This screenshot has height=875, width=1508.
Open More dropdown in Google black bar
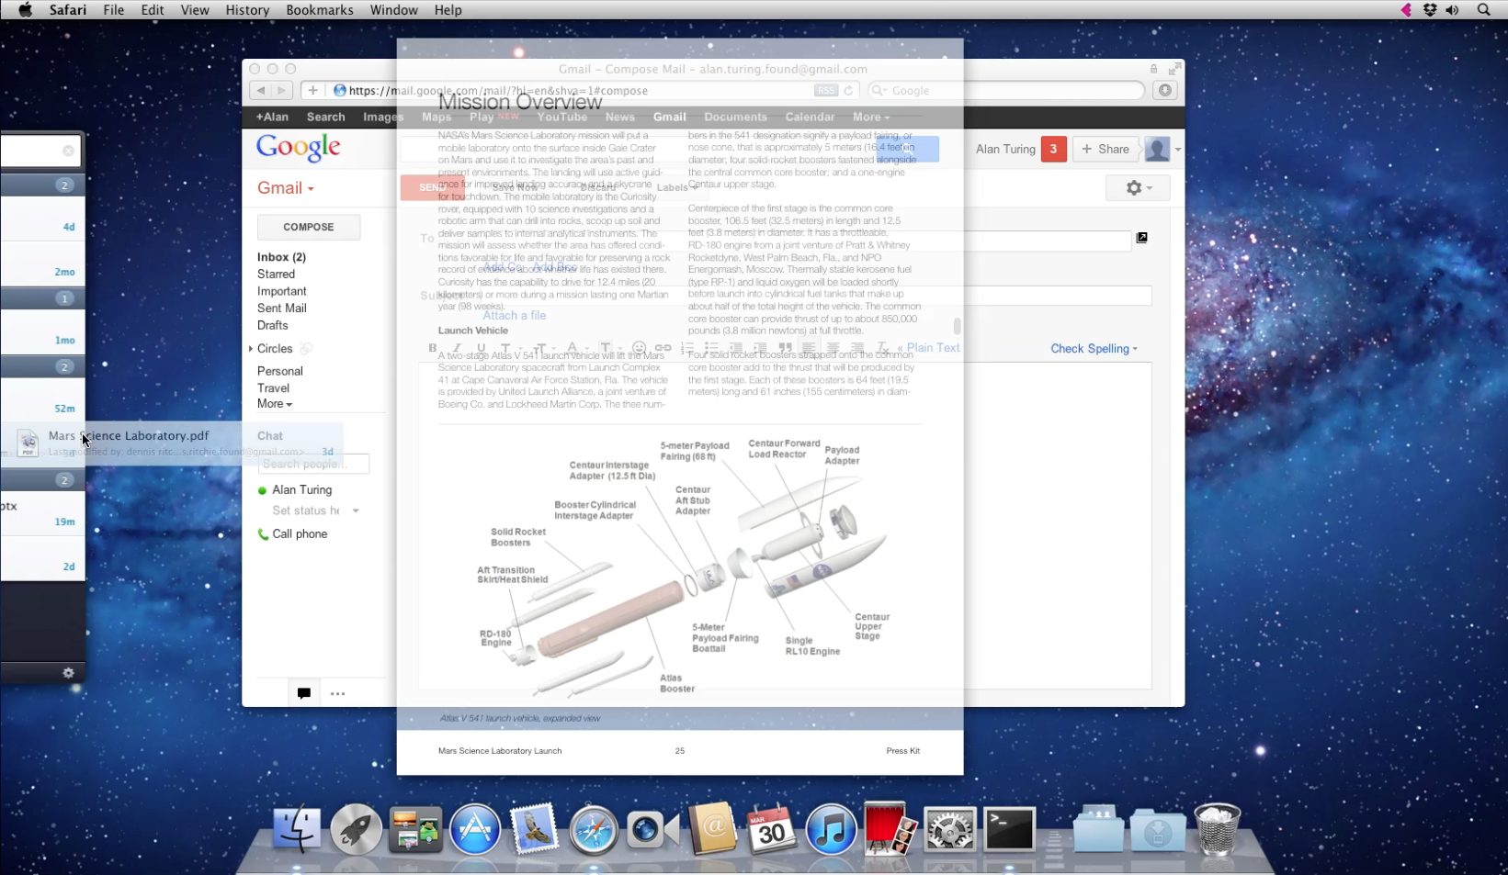(x=870, y=118)
